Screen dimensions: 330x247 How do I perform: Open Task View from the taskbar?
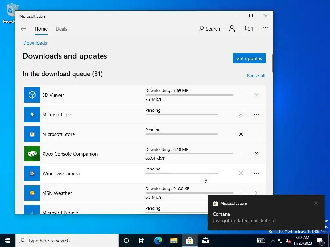(142, 241)
